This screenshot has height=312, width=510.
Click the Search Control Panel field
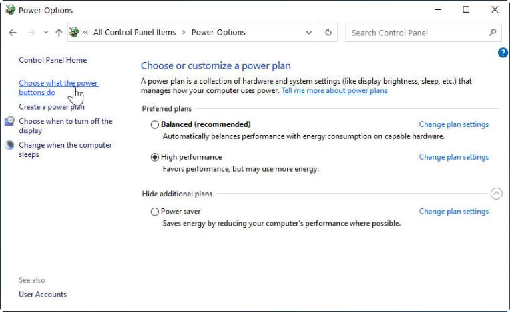[417, 33]
